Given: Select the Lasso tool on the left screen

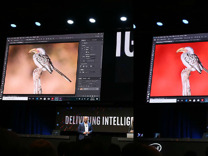Looking at the screenshot, I should 7,49.
